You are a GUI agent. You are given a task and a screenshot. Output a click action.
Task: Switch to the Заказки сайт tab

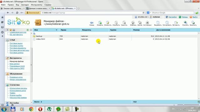[13, 8]
